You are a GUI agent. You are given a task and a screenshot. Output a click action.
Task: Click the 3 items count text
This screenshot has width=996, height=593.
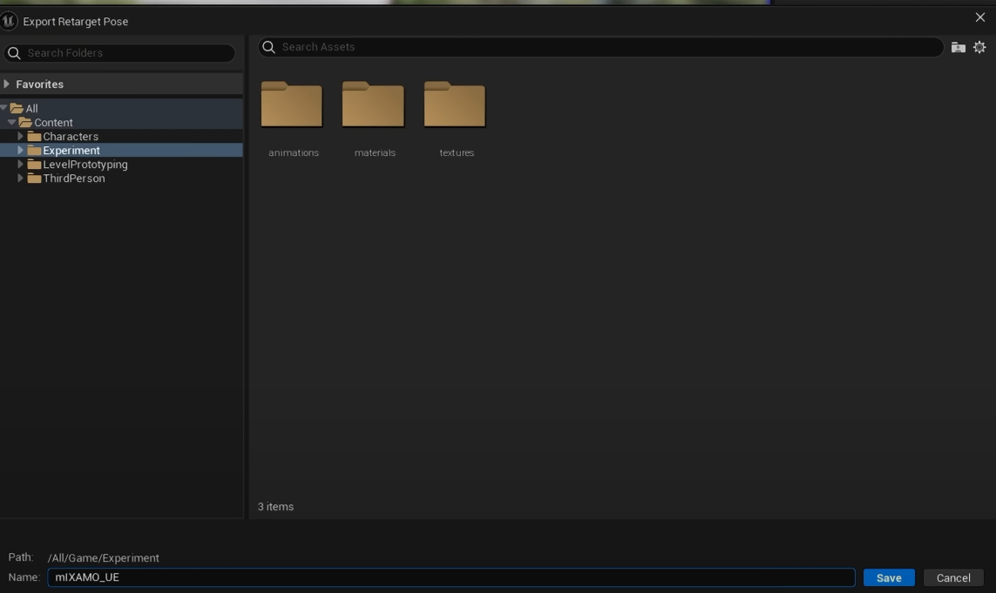(x=275, y=507)
